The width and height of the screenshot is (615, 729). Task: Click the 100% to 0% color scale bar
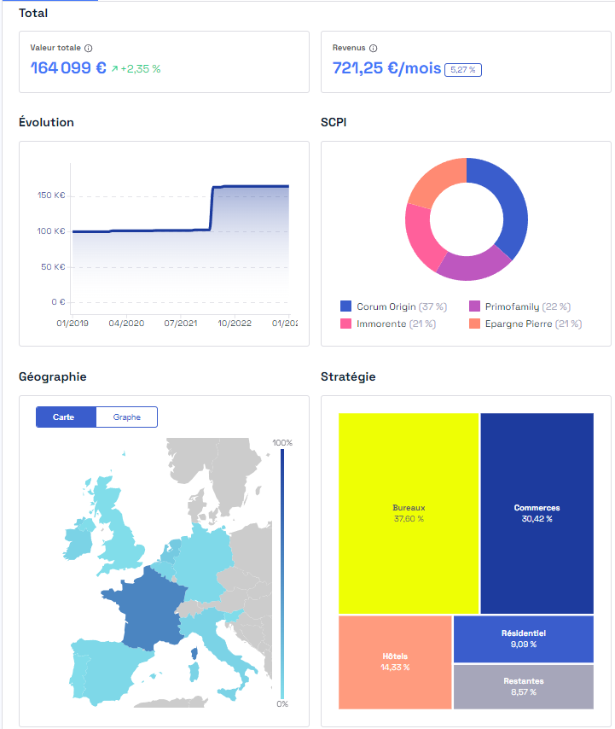tap(282, 574)
